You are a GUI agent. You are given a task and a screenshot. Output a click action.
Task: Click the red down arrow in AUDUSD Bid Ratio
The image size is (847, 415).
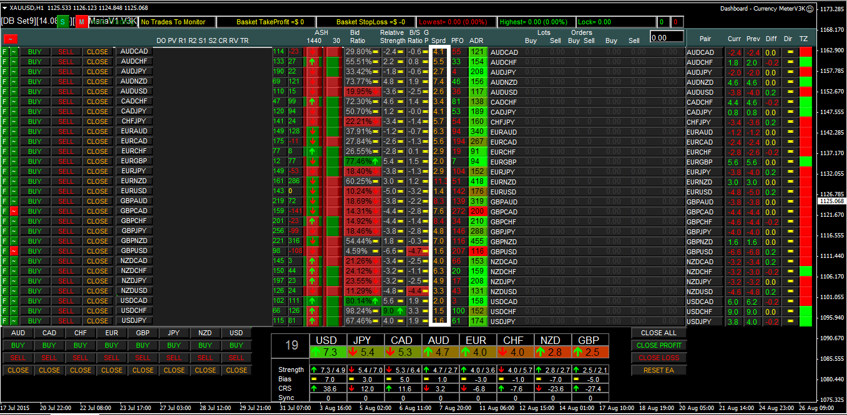(x=376, y=92)
